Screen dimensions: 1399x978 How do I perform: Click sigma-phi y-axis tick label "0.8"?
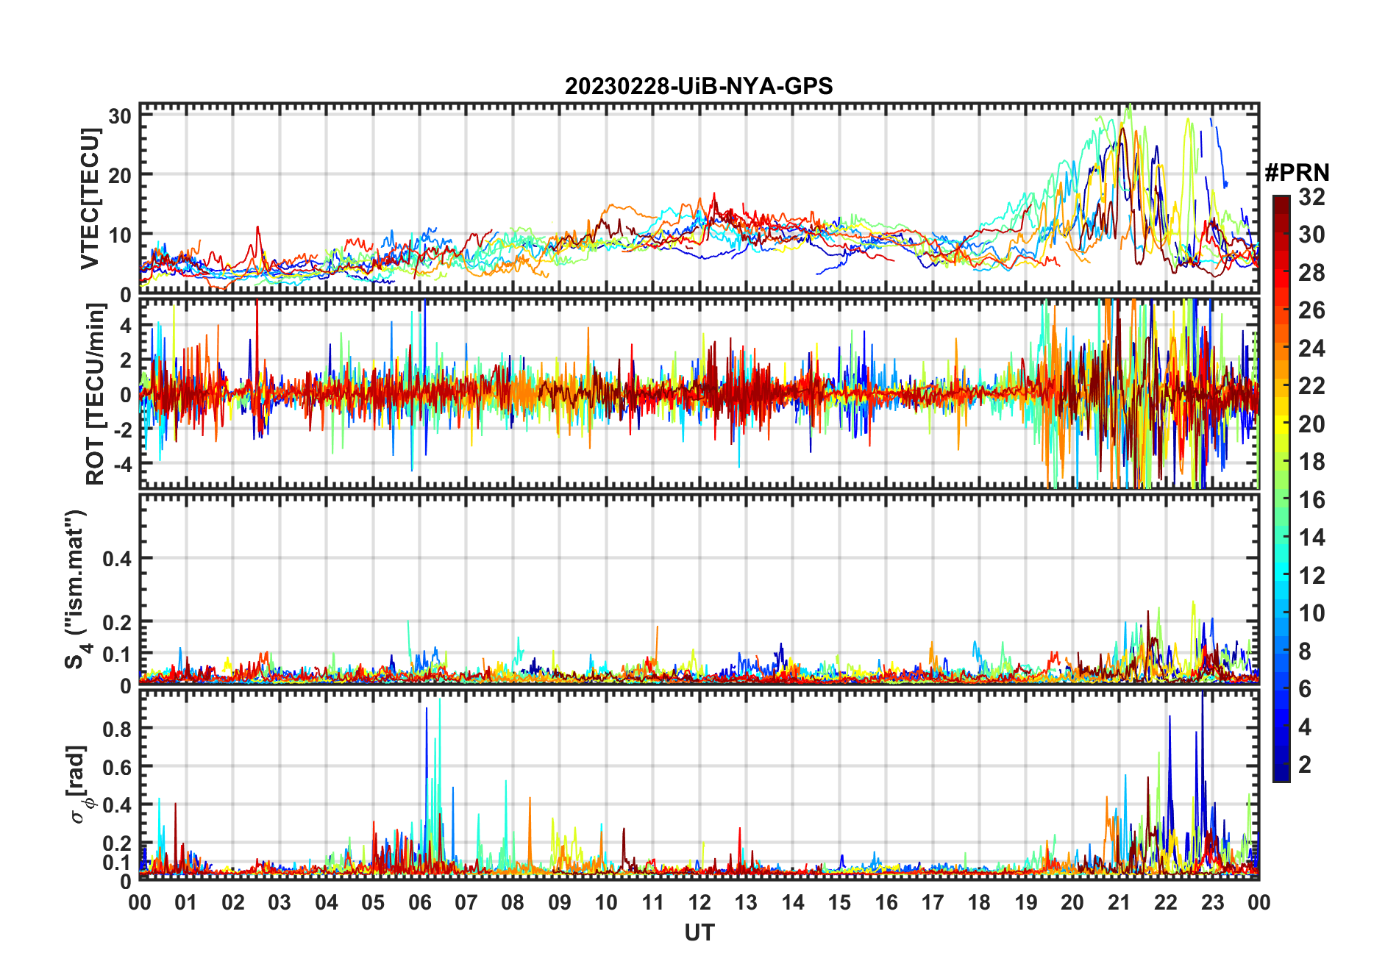[x=117, y=729]
